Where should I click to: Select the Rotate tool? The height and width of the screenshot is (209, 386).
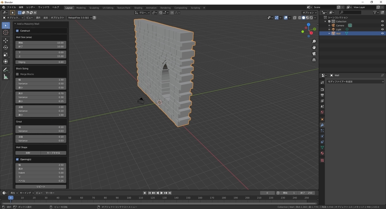click(x=5, y=48)
